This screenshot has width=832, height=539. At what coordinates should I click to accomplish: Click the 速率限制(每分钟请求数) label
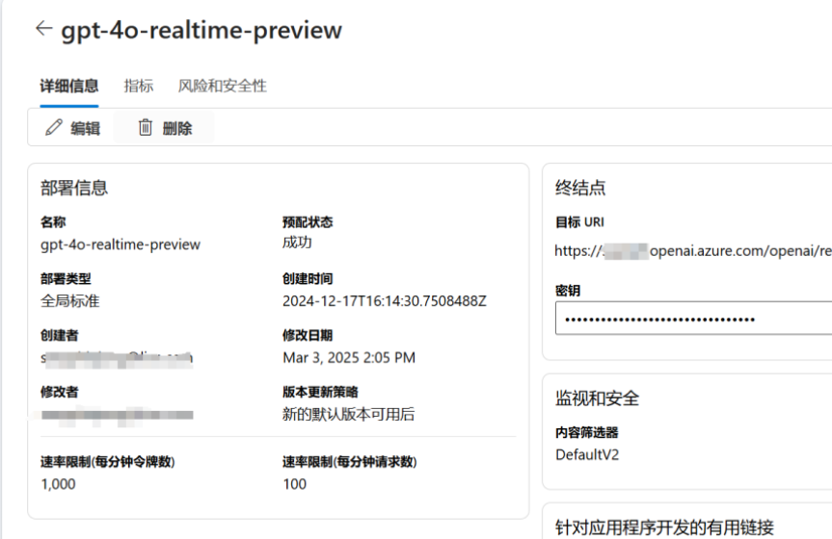350,462
